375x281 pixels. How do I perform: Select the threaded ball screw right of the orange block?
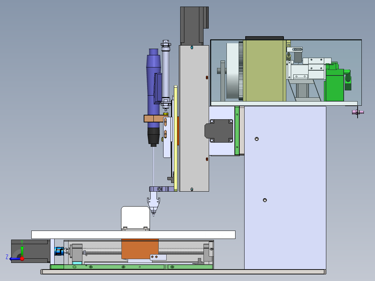coord(181,251)
